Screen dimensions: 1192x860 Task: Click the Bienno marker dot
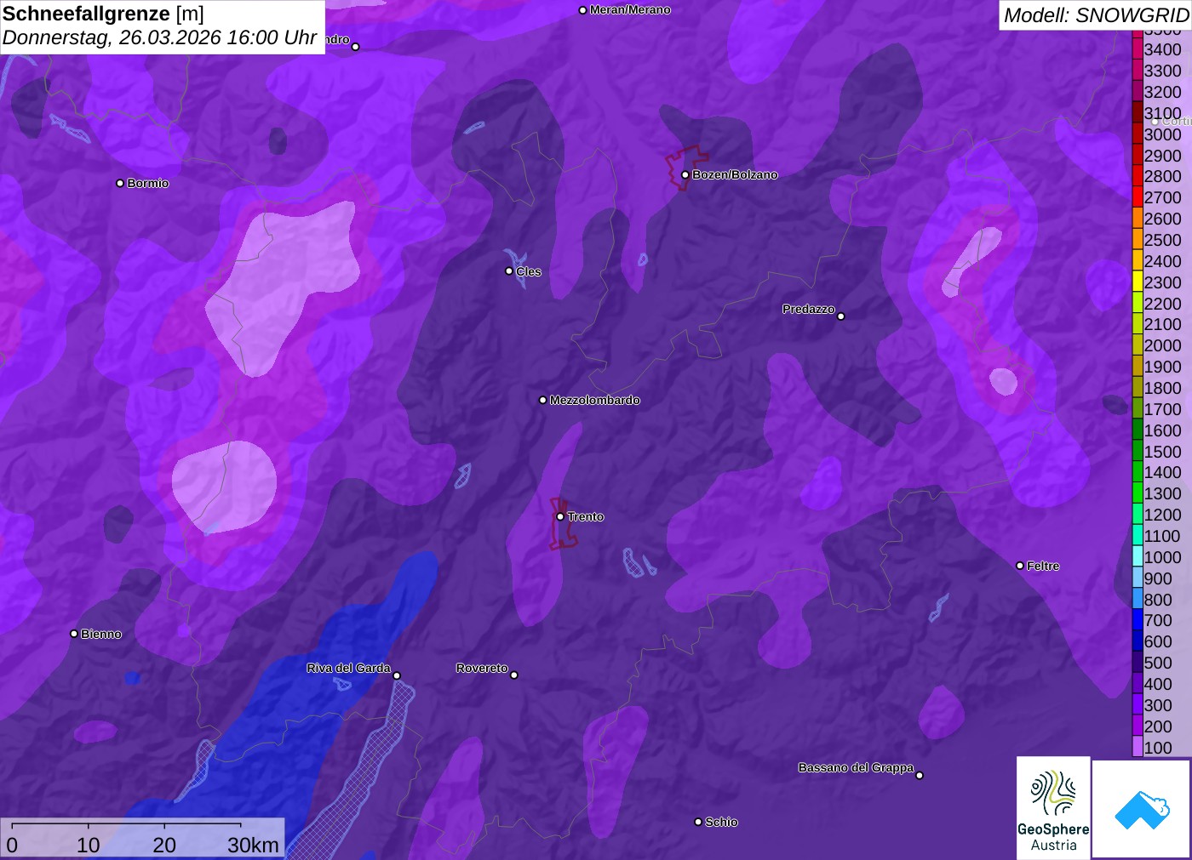74,634
